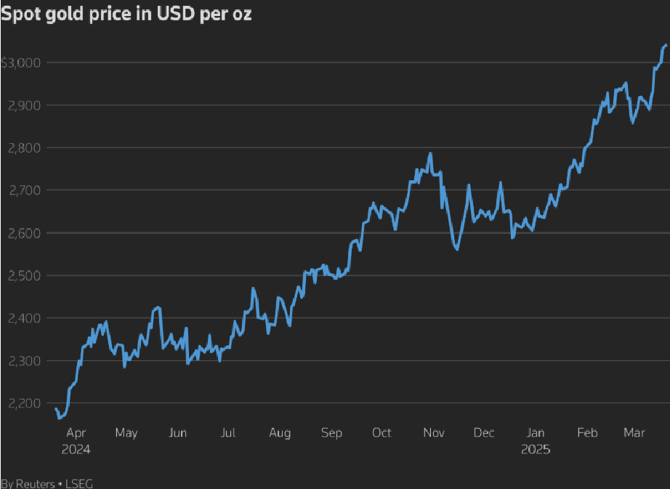Click the 'By Reuters • LSEG' source credit
Screen dimensions: 670x489
point(47,483)
